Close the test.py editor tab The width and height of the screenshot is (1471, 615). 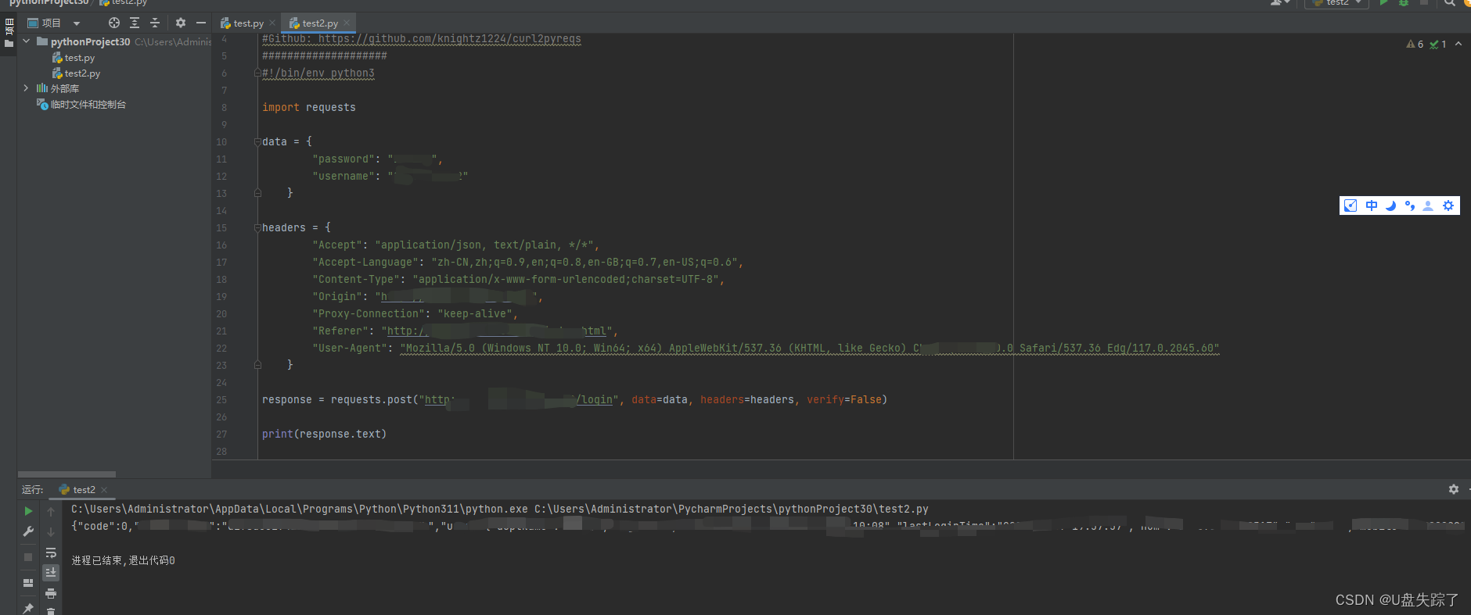[x=272, y=23]
